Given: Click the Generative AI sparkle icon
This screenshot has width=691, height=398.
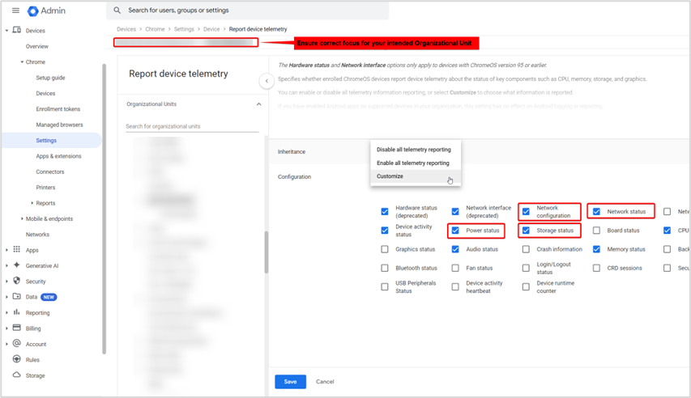Looking at the screenshot, I should tap(16, 265).
